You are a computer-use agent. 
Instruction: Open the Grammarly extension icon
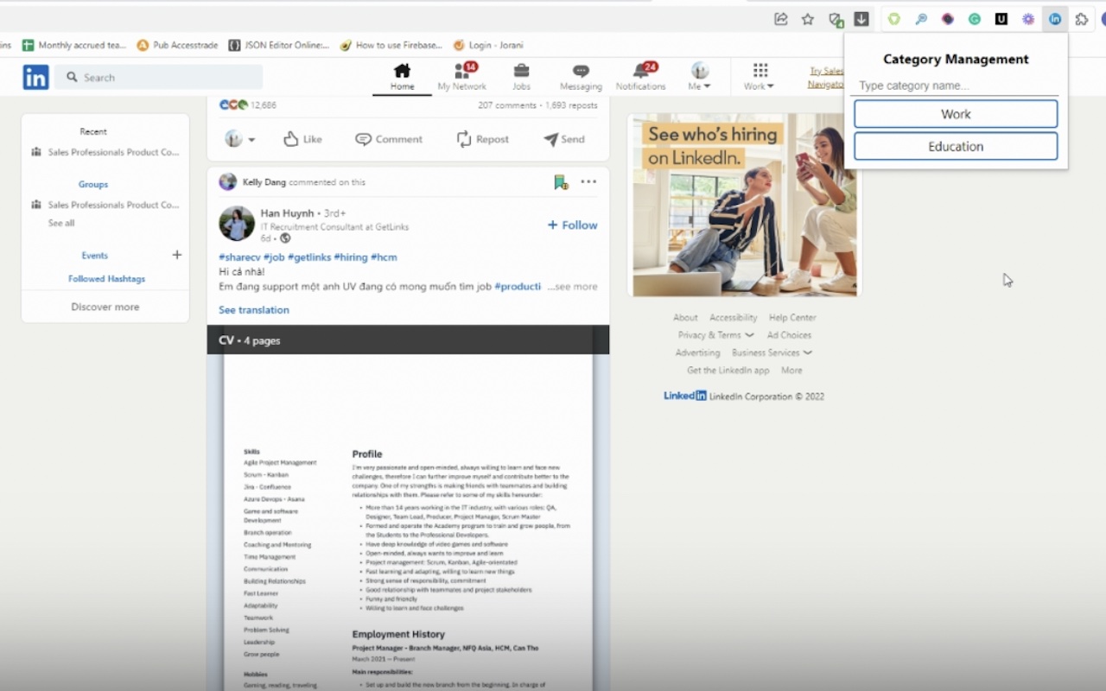point(975,19)
